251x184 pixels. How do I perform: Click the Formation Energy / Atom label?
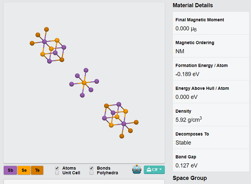[202, 65]
